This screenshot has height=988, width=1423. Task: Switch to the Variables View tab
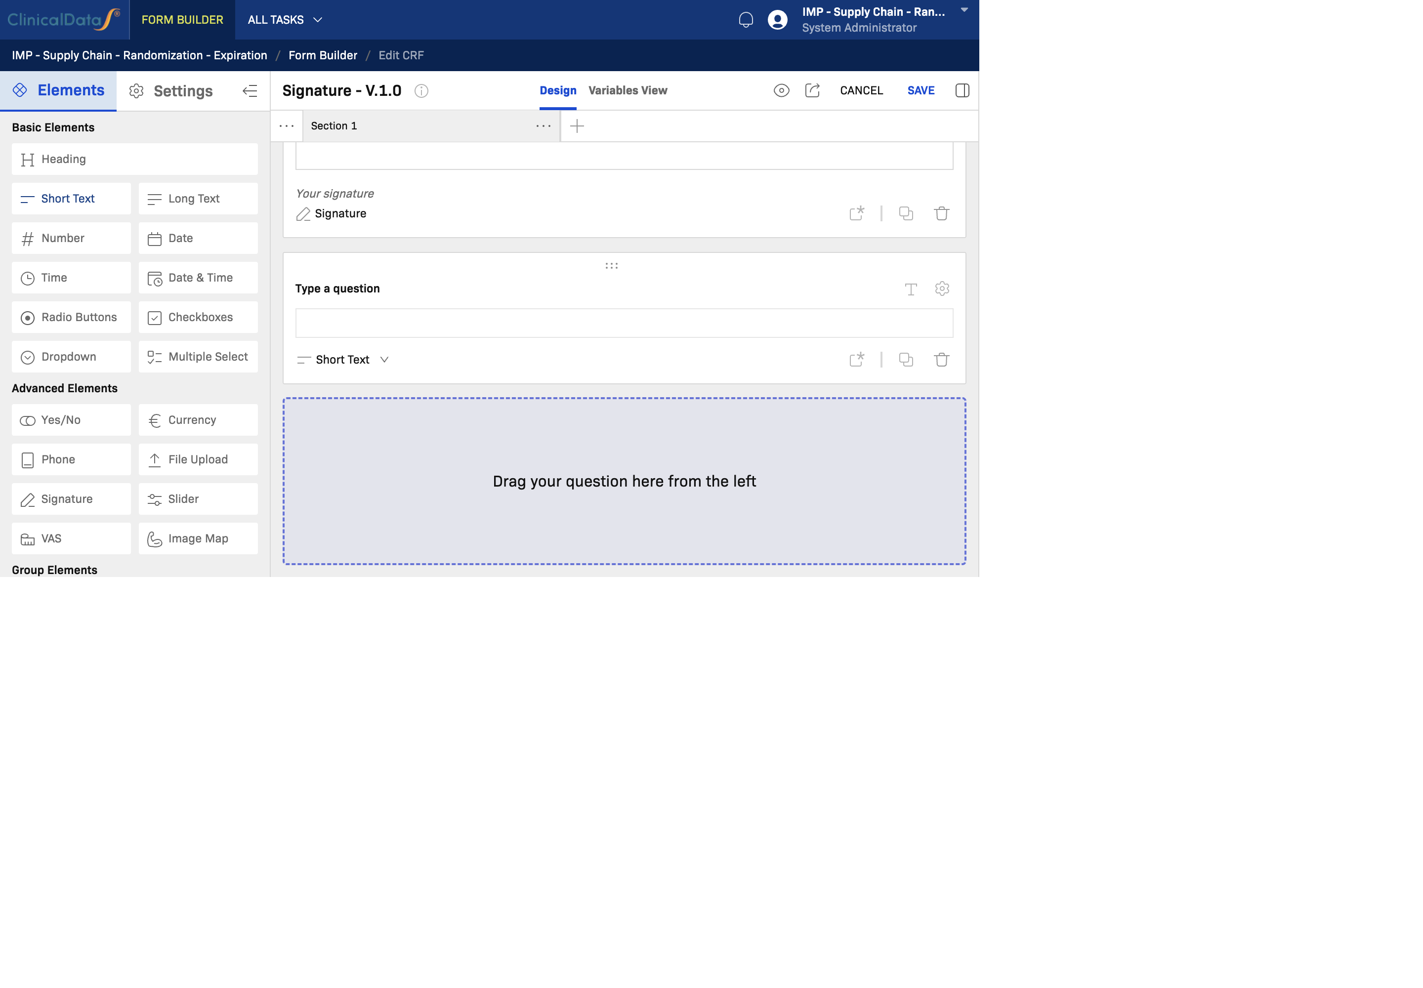628,90
